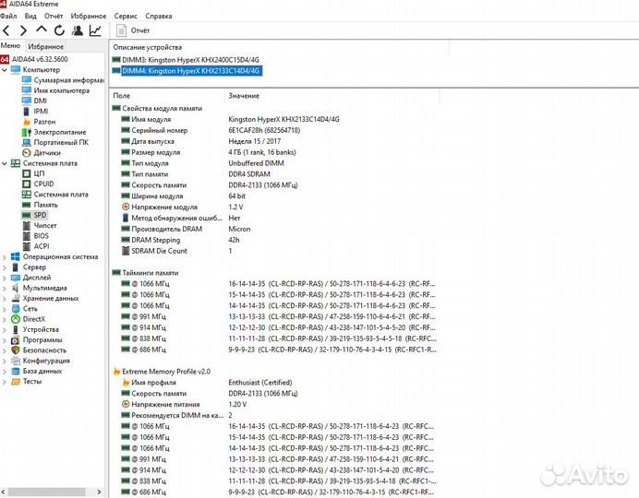
Task: Open the Вид menu
Action: point(30,16)
